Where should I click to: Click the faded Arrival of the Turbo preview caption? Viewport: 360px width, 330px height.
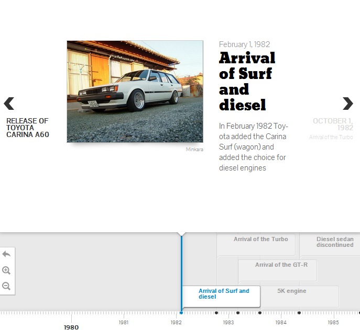pyautogui.click(x=331, y=137)
